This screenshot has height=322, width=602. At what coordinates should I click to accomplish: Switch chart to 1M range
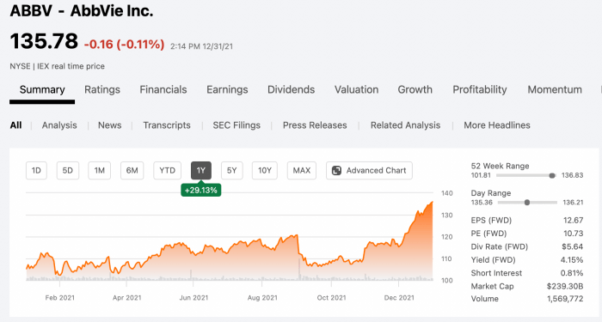pos(100,171)
